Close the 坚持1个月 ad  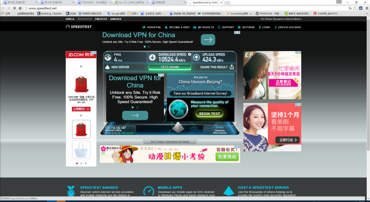tap(300, 105)
